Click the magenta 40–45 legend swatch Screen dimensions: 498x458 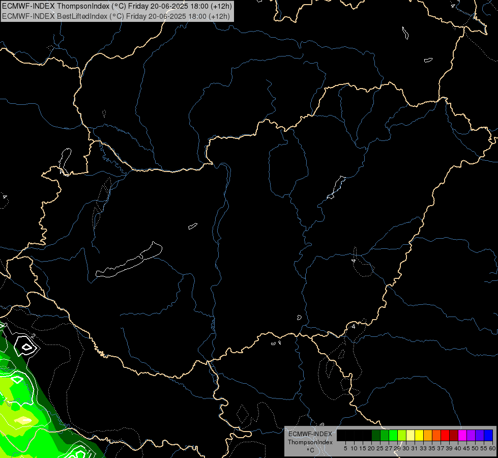(x=462, y=436)
